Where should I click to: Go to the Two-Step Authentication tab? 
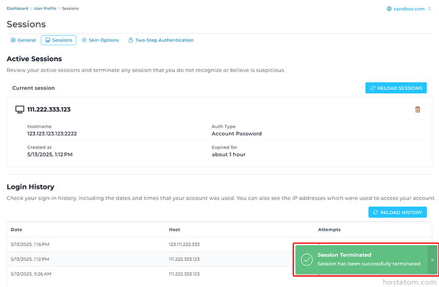coord(160,40)
